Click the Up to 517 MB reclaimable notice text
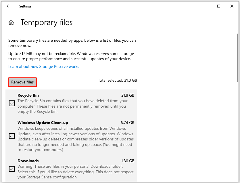This screenshot has height=183, width=240. click(x=71, y=56)
